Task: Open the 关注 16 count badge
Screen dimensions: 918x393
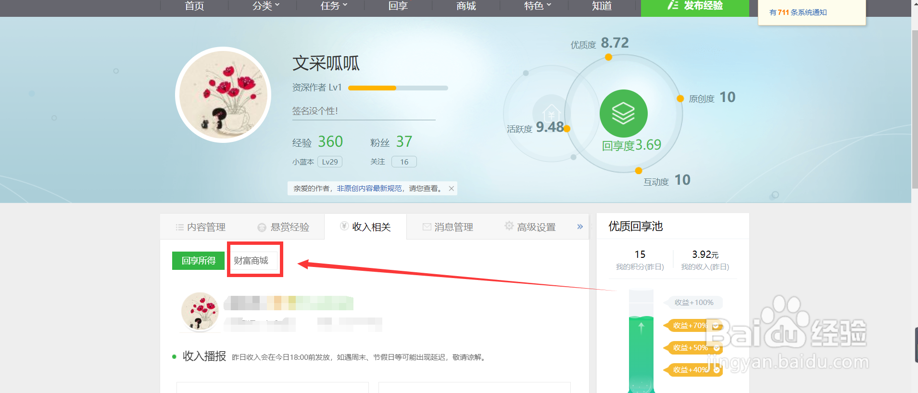Action: (x=404, y=162)
